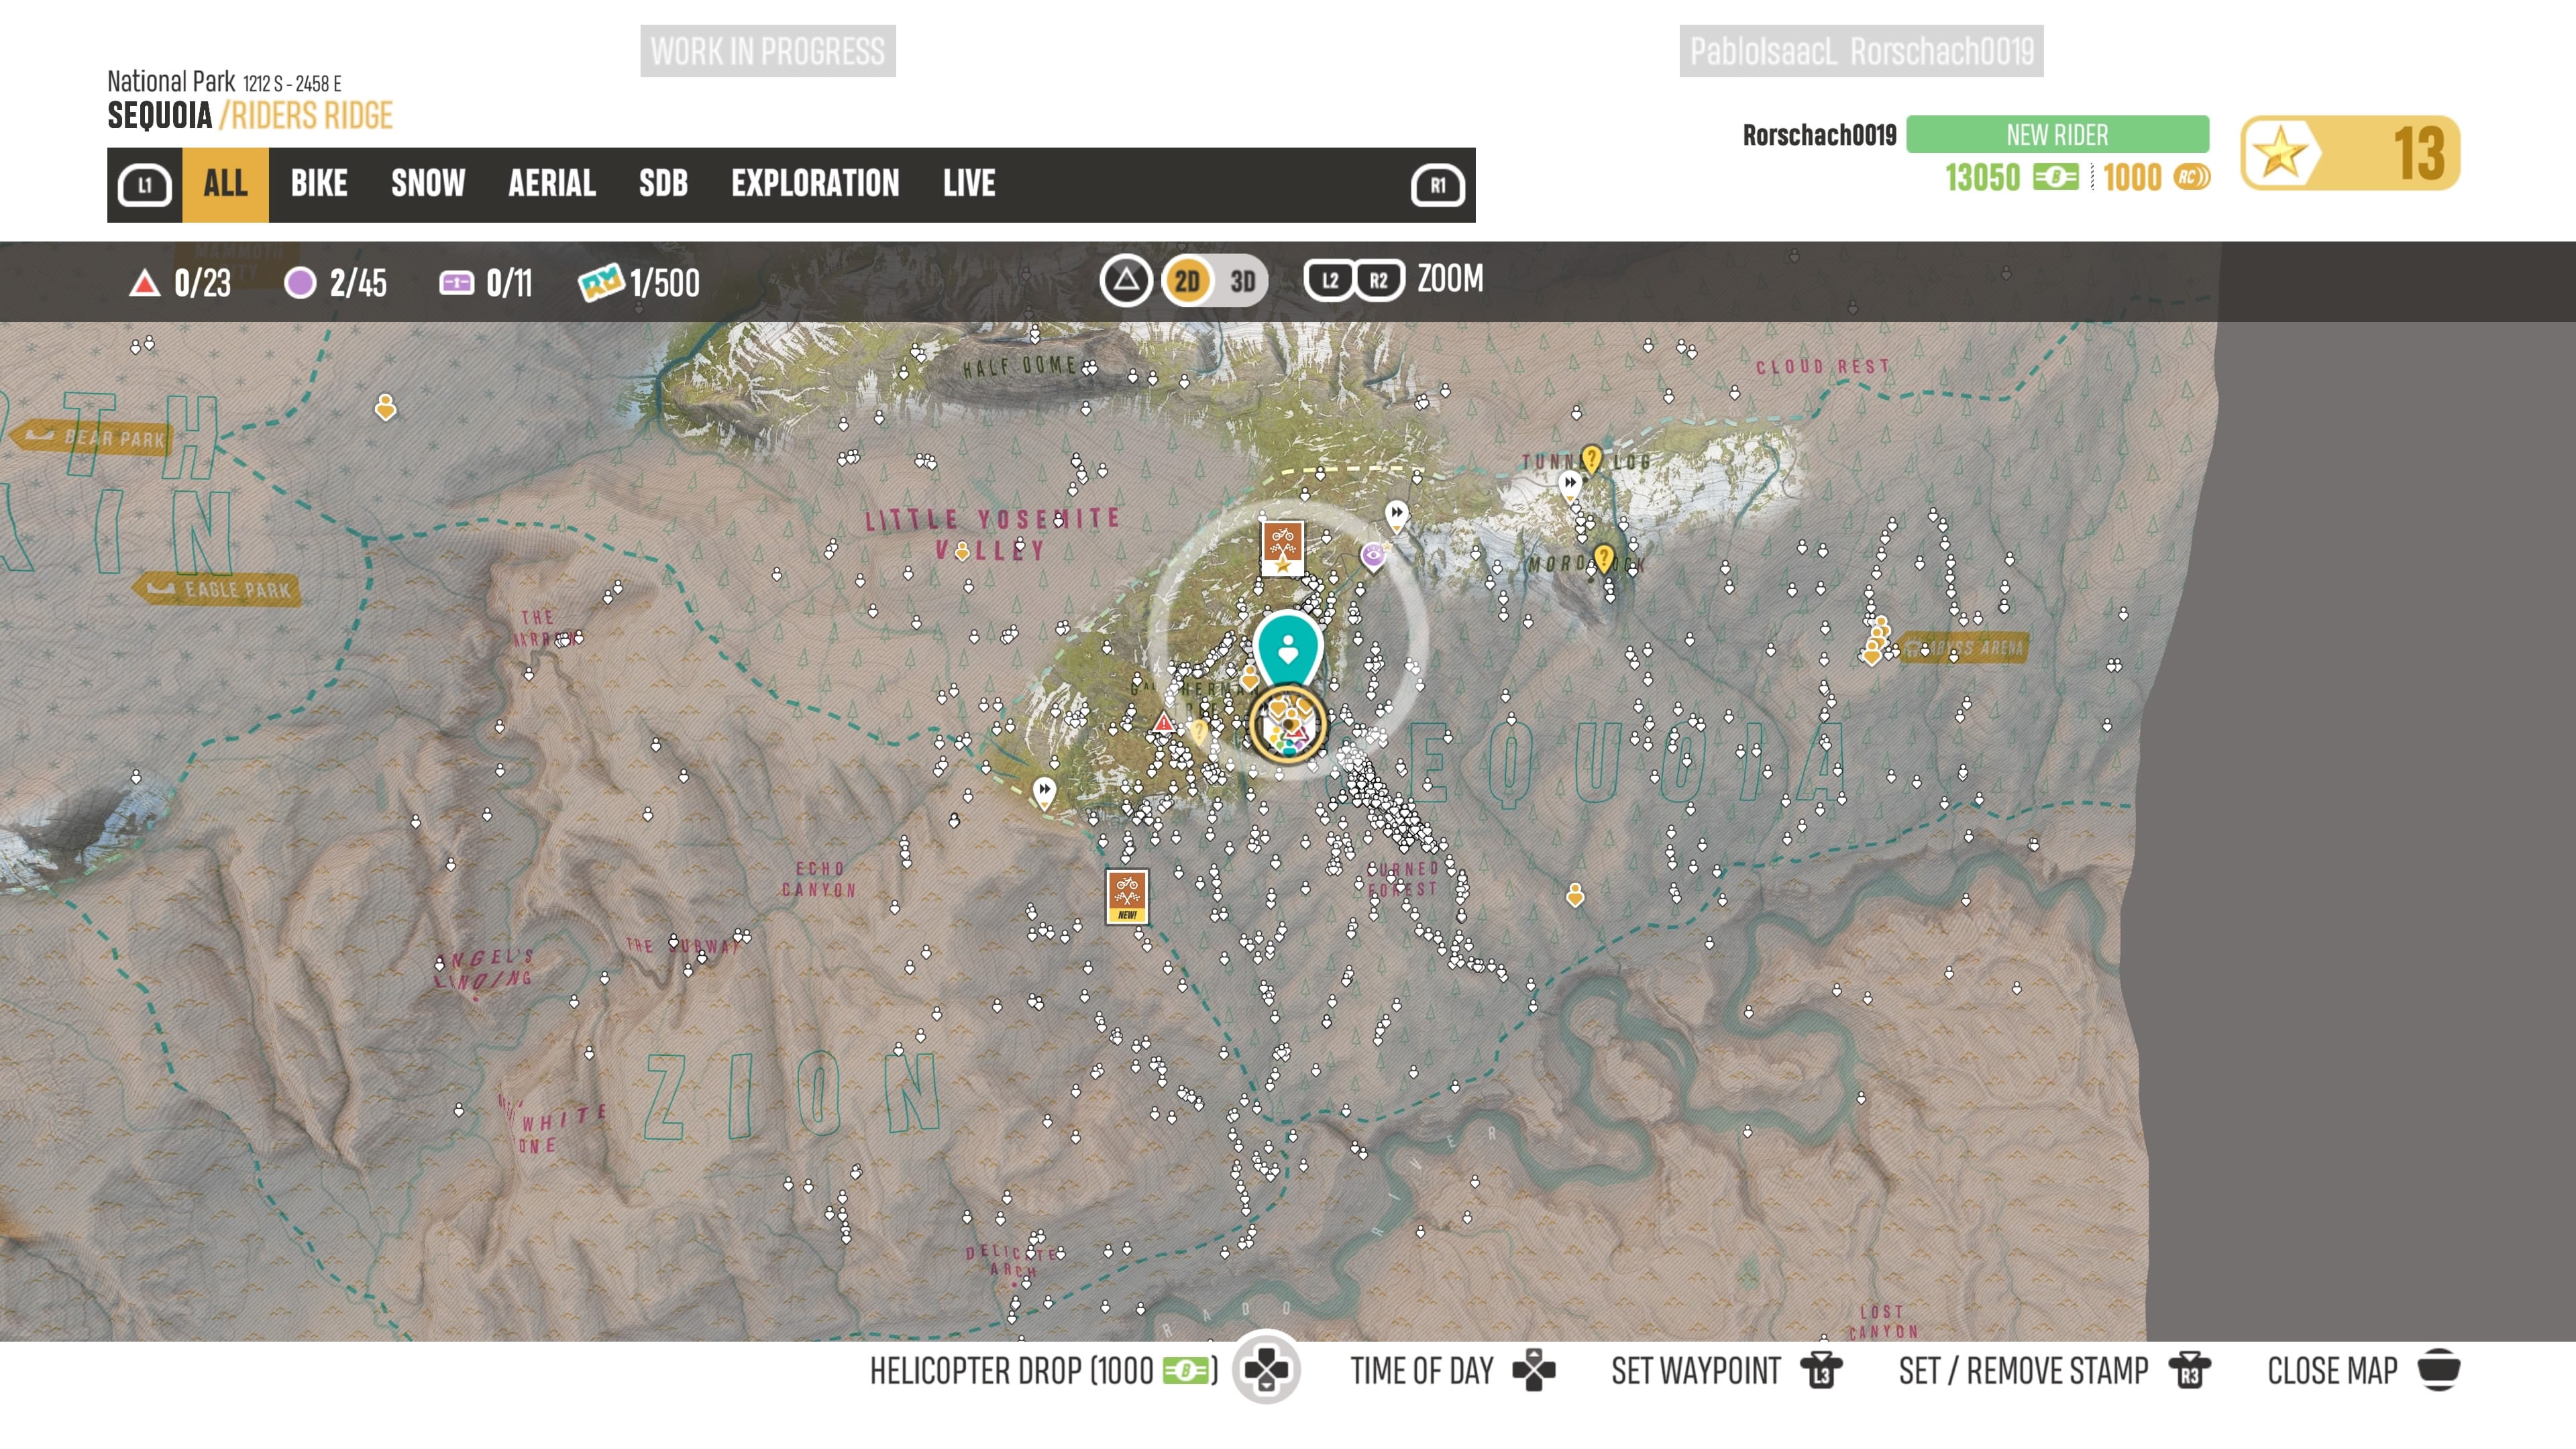This screenshot has height=1449, width=2576.
Task: Switch to the LIVE tab
Action: 968,184
